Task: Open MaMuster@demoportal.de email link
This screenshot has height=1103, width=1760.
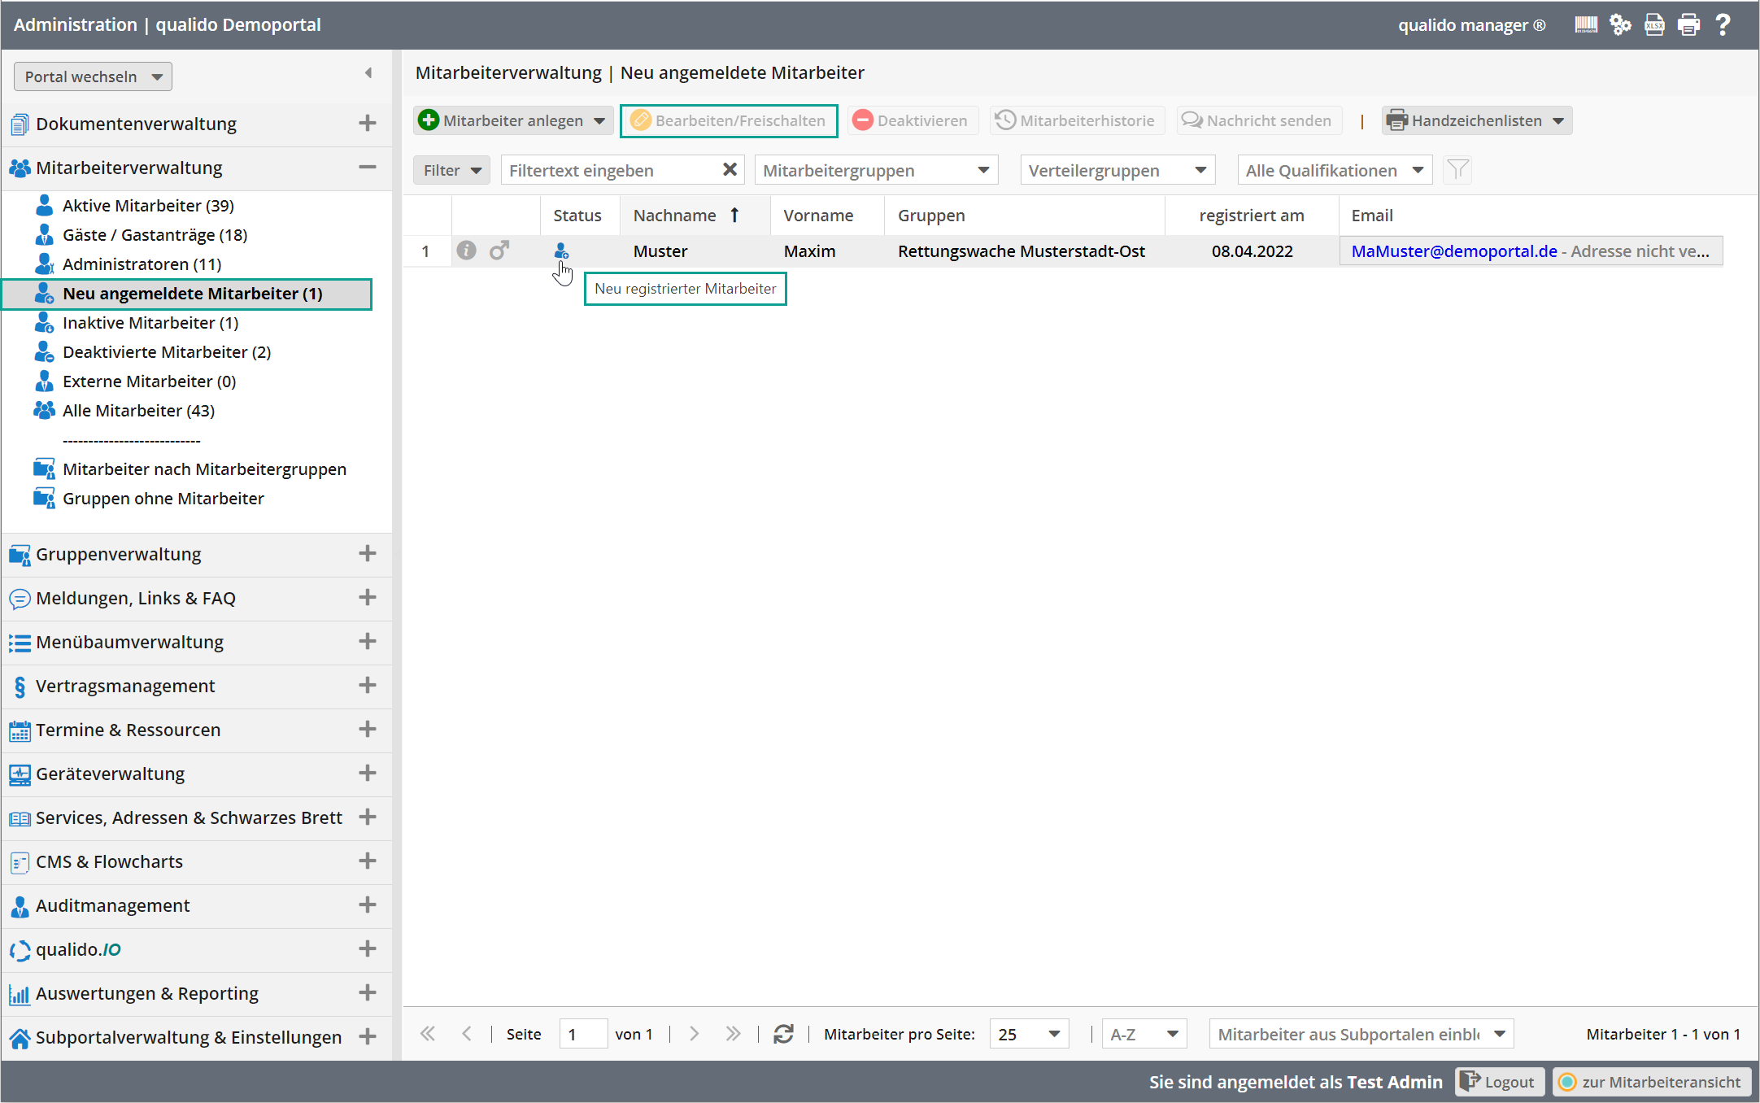Action: (x=1454, y=251)
